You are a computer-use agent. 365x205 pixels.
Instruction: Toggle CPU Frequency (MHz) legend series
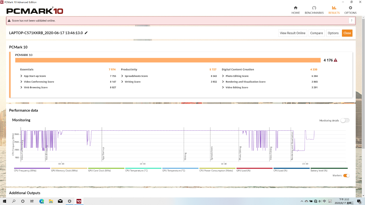32,170
